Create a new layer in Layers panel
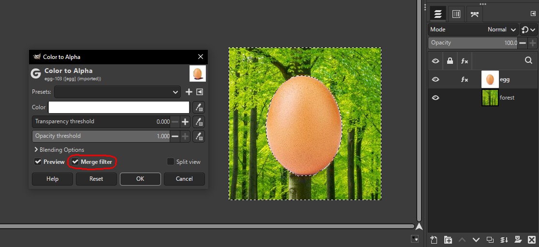 (x=434, y=239)
